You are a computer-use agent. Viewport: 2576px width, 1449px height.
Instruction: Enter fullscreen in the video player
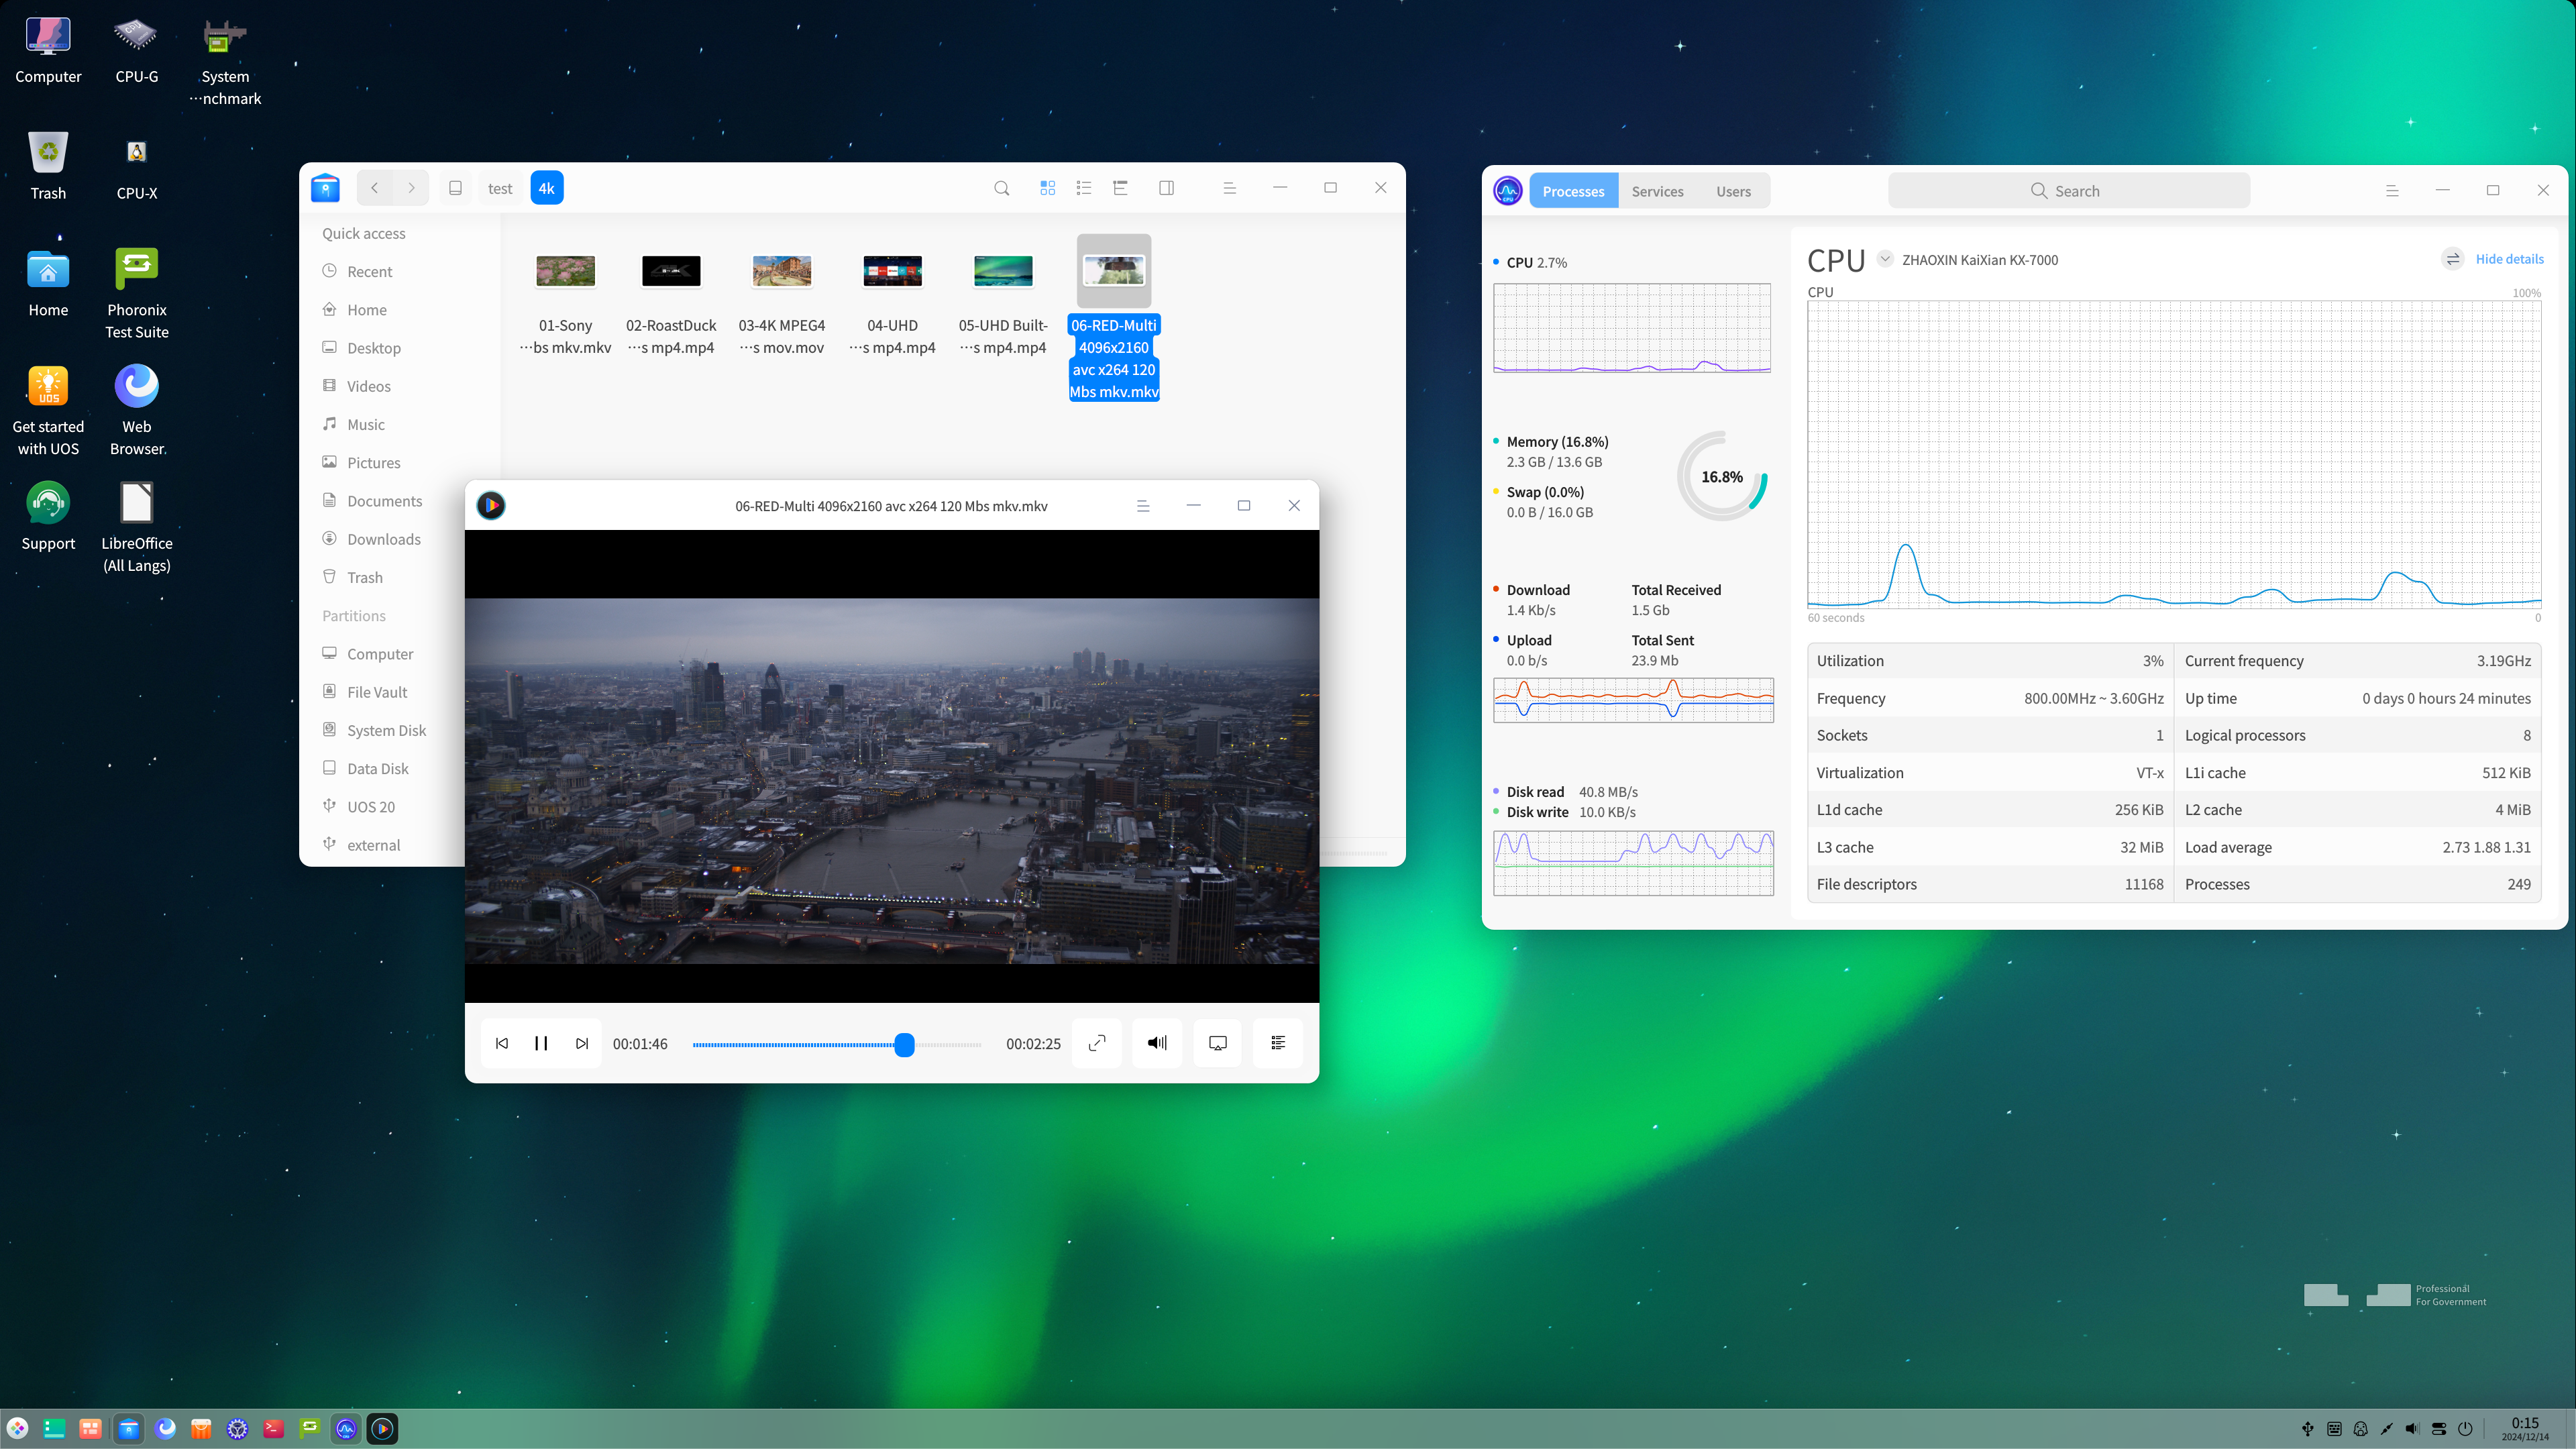[x=1097, y=1043]
